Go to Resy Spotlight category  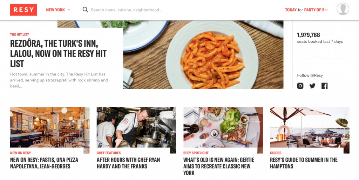196,153
